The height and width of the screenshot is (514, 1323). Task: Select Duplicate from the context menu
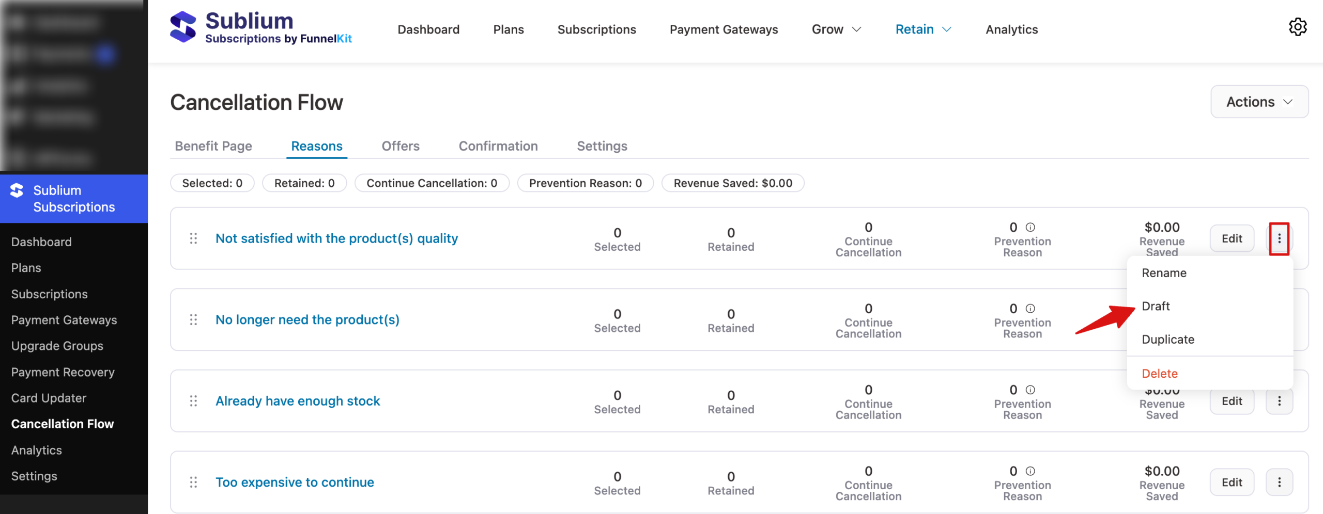[1167, 340]
